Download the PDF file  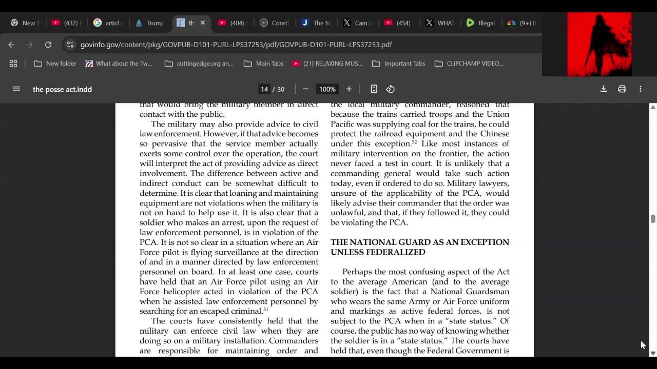(x=604, y=89)
